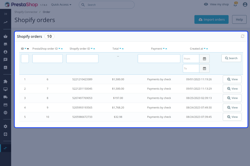Open Advanced Parameters gear-box icon
Screen dimensions: 250x166
[x=6, y=134]
